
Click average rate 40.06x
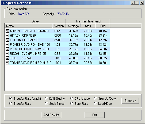[73, 58]
